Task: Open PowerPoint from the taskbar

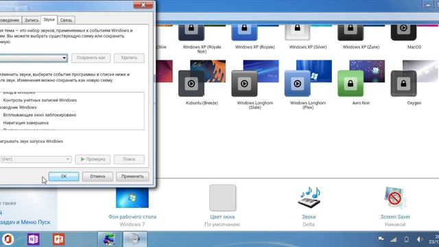Action: 59,239
